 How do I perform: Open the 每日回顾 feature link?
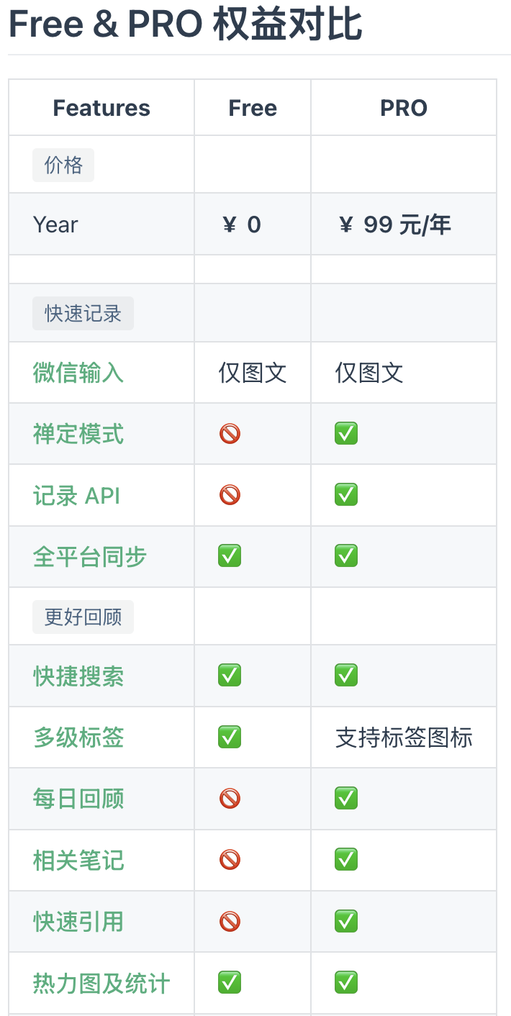78,799
